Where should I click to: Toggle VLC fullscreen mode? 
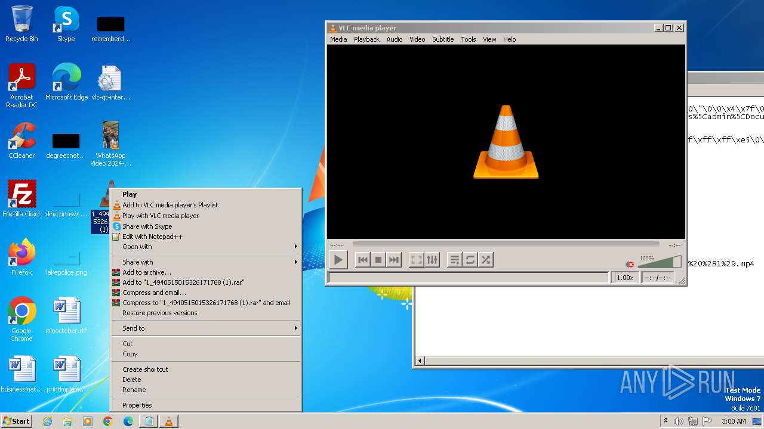(x=417, y=260)
